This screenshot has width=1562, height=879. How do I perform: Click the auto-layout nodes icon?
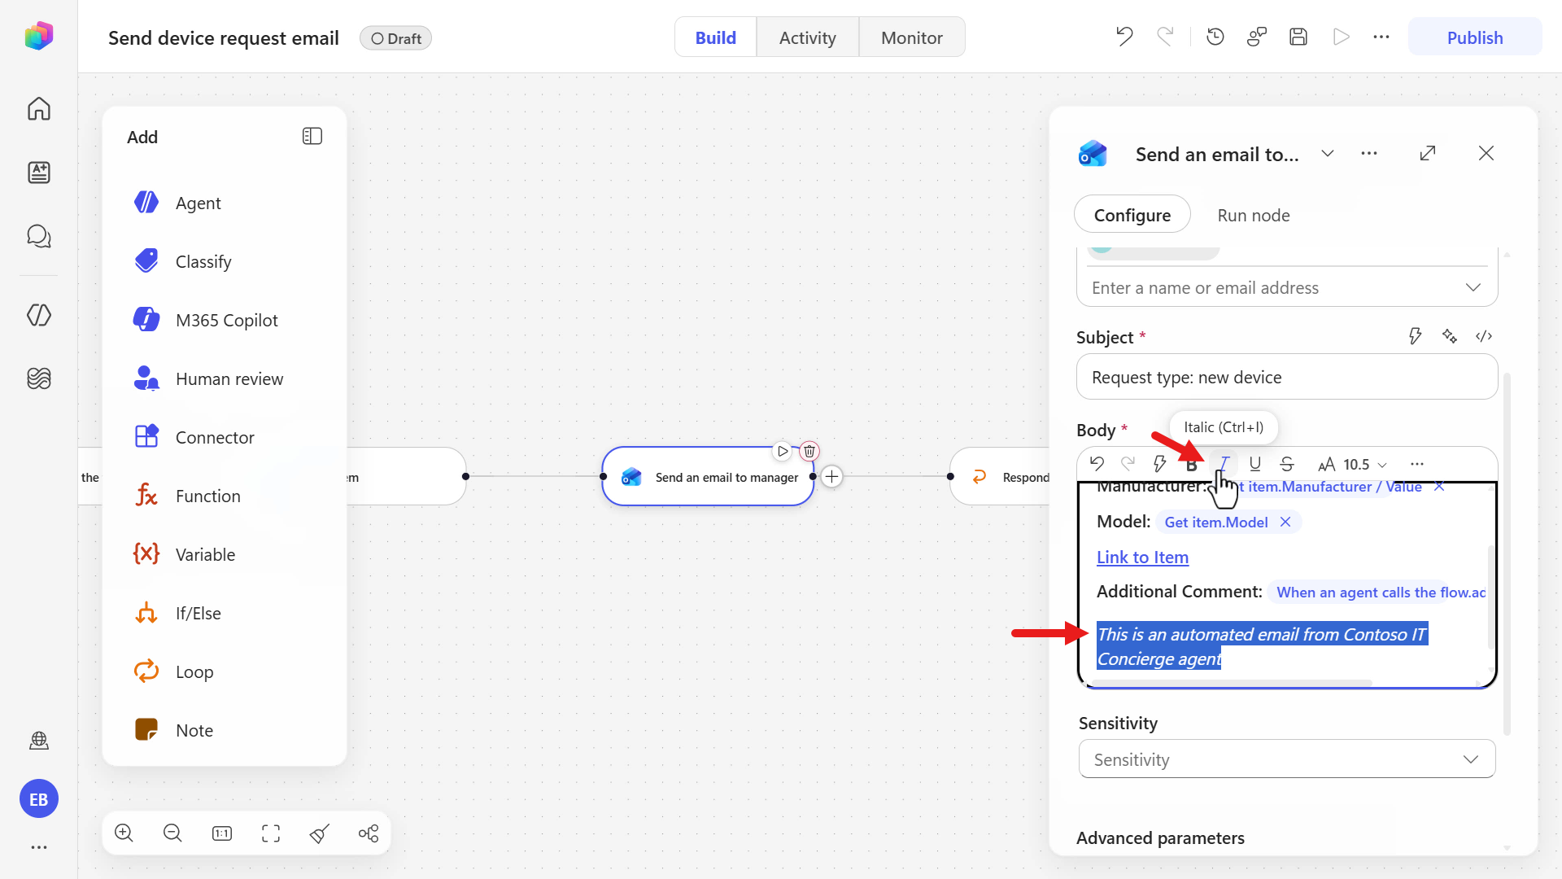369,833
